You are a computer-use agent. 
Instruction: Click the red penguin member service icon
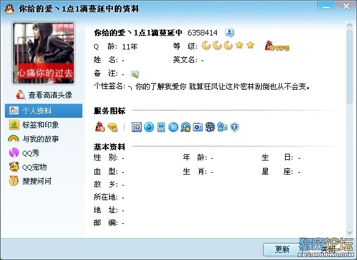[100, 127]
